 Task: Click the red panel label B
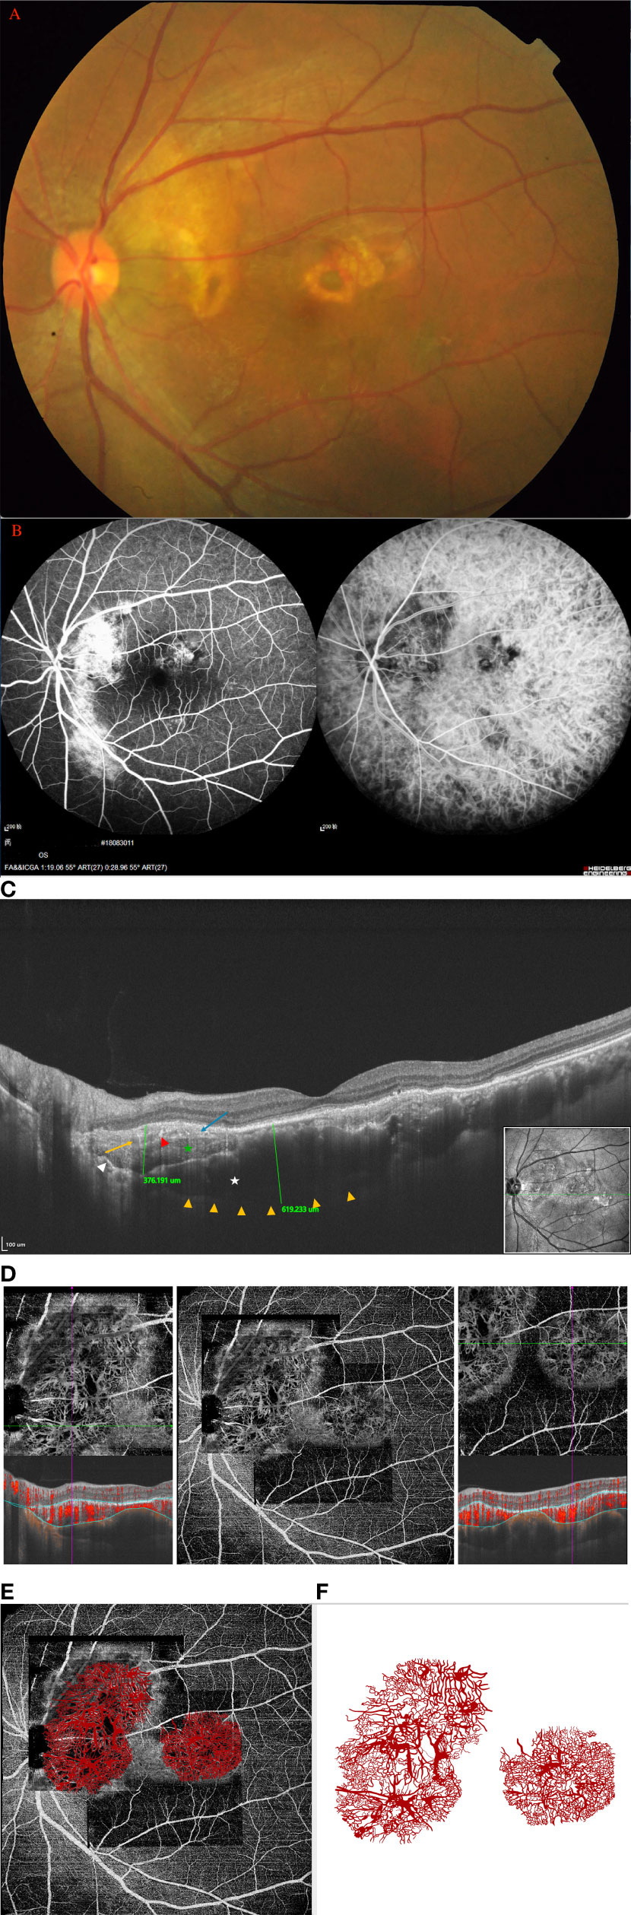tap(16, 531)
